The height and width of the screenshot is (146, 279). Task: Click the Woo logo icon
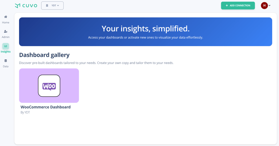click(x=49, y=86)
